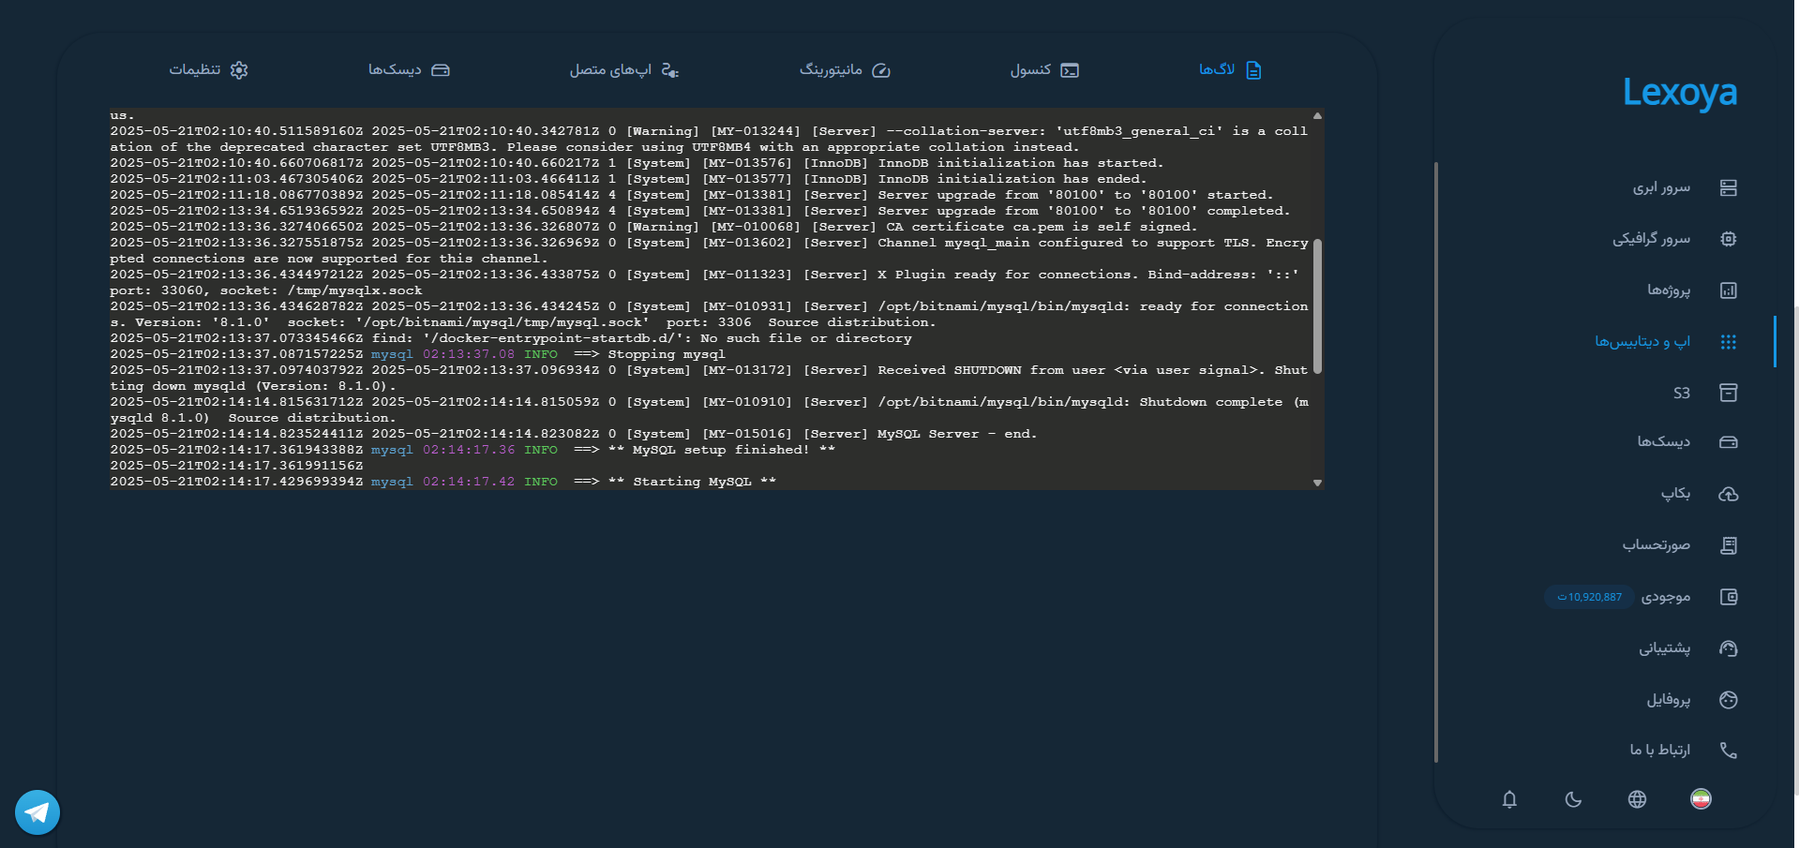
Task: Open the بکاپ cloud upload icon
Action: tap(1729, 494)
